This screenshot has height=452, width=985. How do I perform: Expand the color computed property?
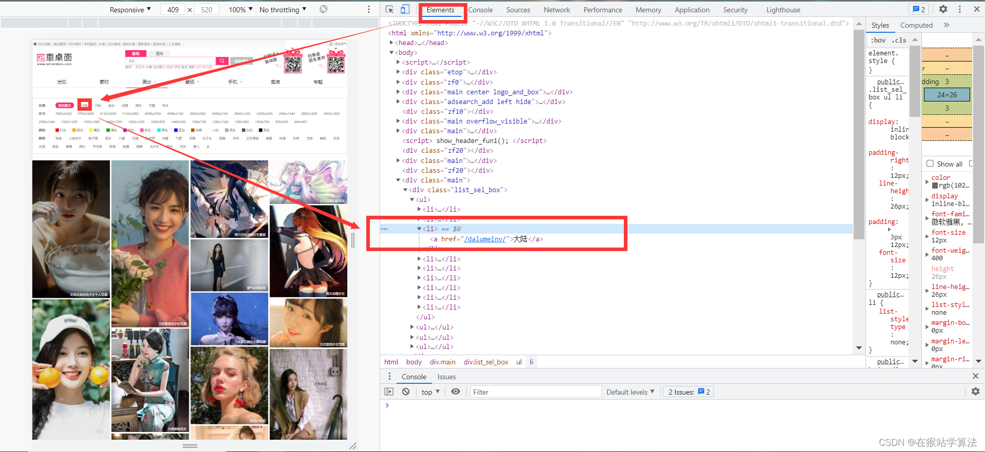(927, 181)
